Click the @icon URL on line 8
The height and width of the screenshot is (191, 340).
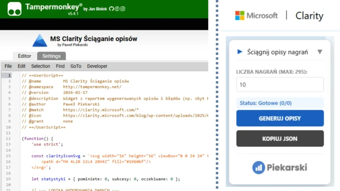click(135, 116)
